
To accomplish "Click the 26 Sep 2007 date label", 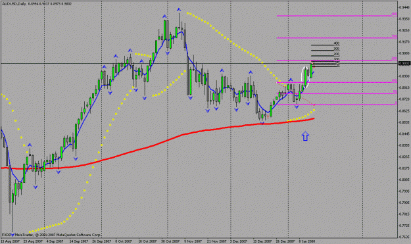I will pos(101,241).
